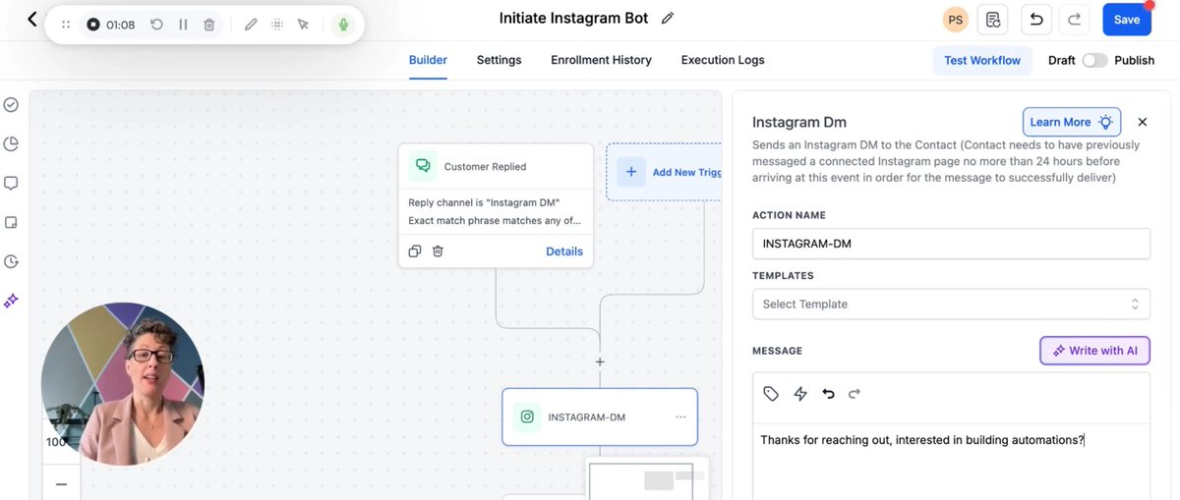Open the Settings tab

click(499, 60)
